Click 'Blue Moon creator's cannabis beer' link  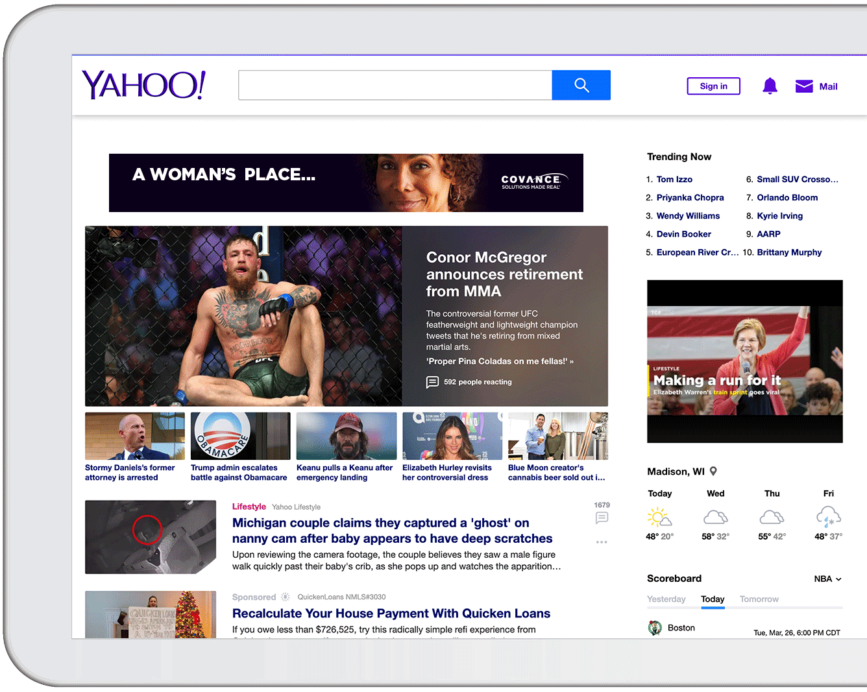tap(557, 472)
